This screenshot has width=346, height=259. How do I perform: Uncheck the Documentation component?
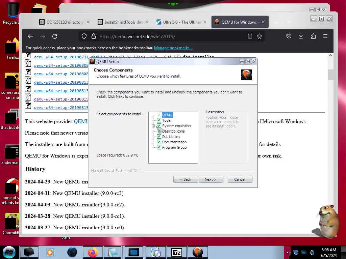[159, 142]
